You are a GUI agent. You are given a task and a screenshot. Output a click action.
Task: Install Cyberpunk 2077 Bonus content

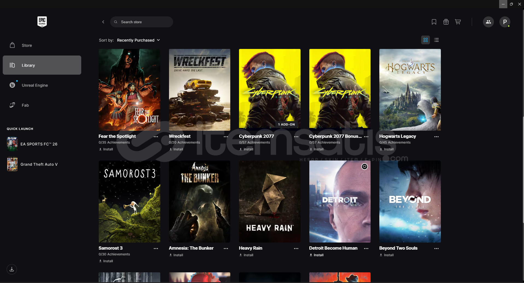point(316,149)
